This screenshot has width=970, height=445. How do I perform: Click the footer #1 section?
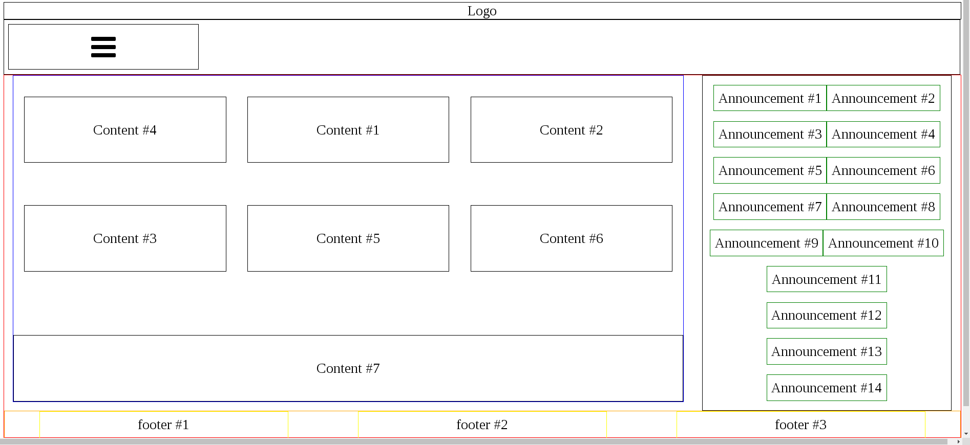tap(163, 425)
